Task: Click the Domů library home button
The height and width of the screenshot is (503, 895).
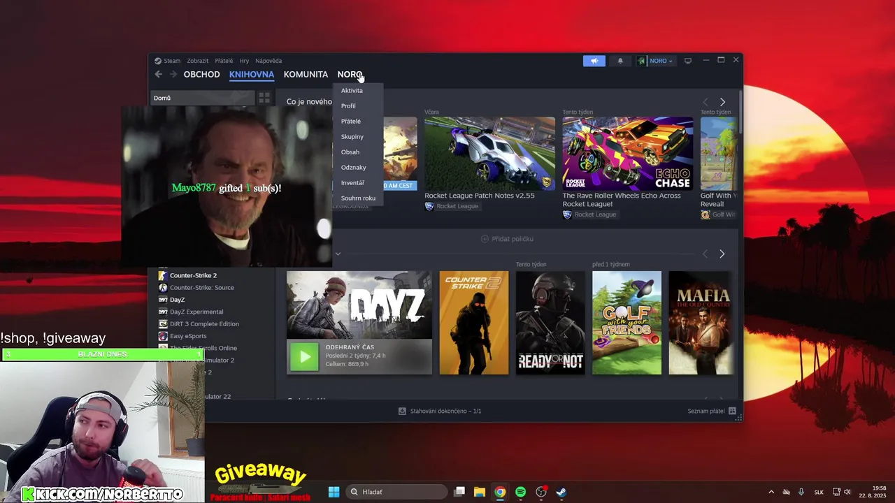Action: click(x=203, y=98)
